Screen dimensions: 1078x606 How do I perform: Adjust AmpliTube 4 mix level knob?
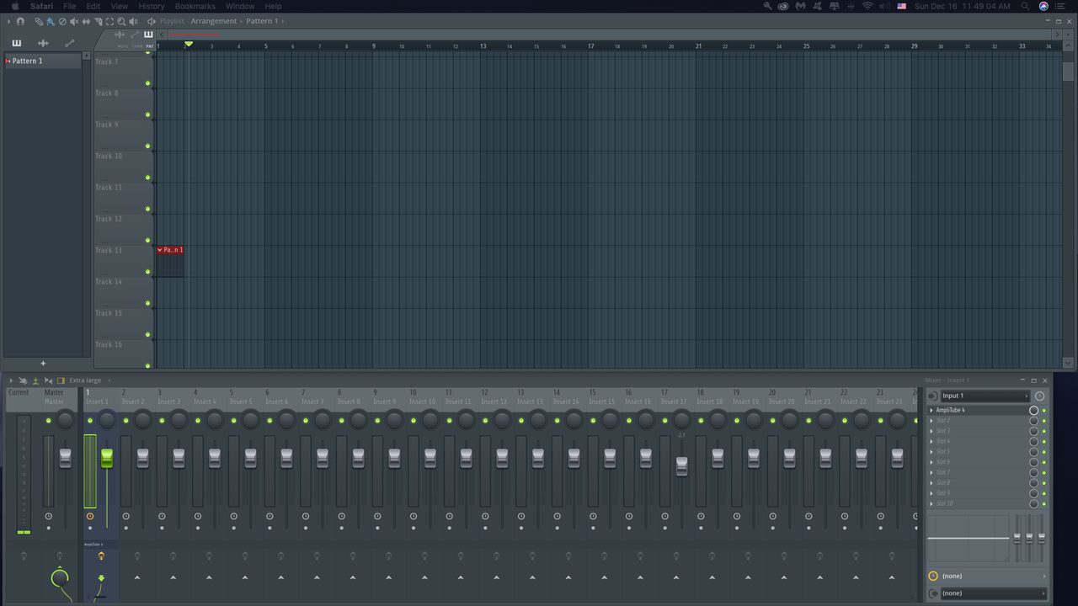[x=1033, y=410]
